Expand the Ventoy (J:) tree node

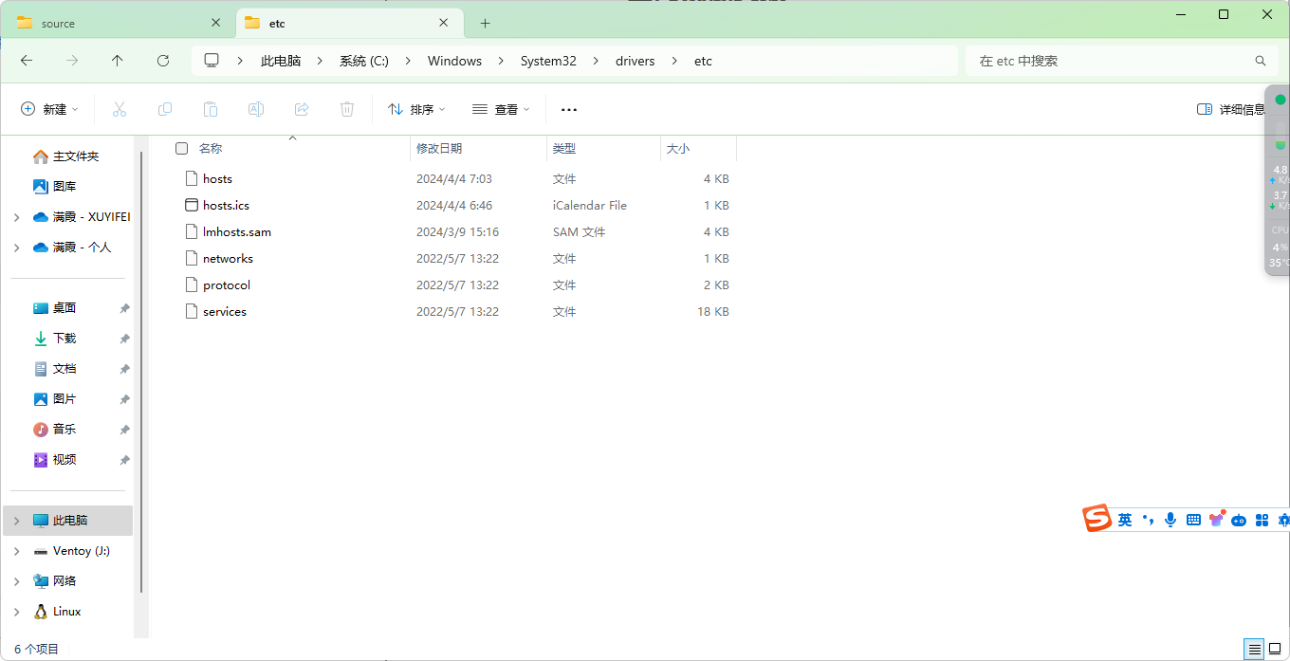click(x=17, y=551)
